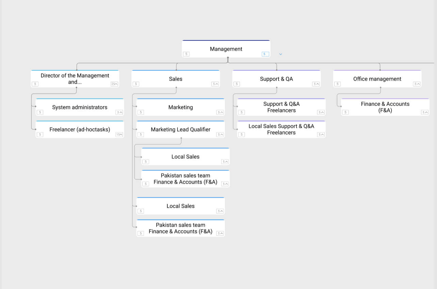The height and width of the screenshot is (289, 437).
Task: Open the chevron dropdown beside the Management card
Action: pos(280,54)
